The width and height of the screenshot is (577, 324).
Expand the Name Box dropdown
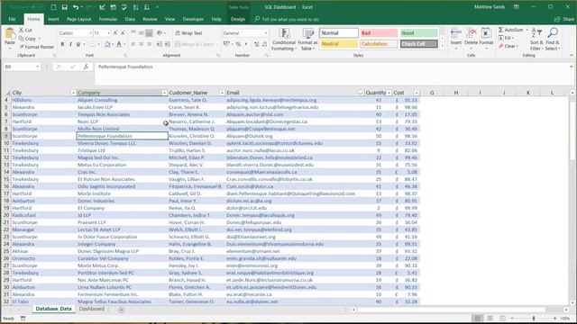37,67
